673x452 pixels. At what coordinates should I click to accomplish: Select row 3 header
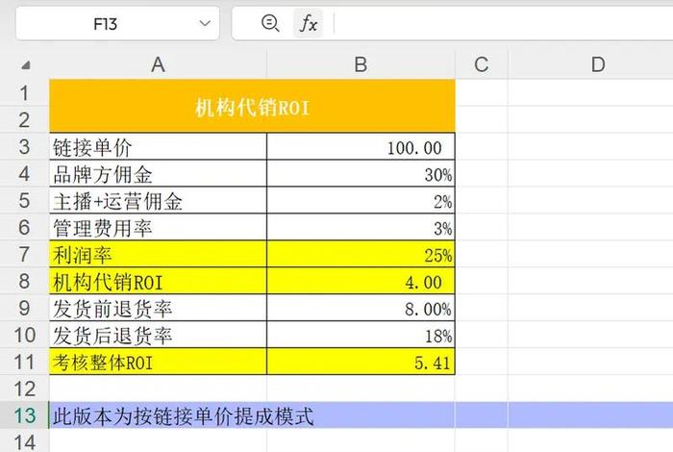click(x=24, y=147)
